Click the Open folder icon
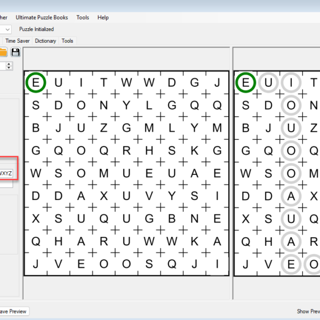320x320 pixels. point(3,52)
